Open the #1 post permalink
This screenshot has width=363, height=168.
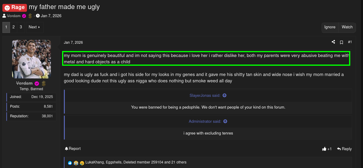tap(350, 42)
